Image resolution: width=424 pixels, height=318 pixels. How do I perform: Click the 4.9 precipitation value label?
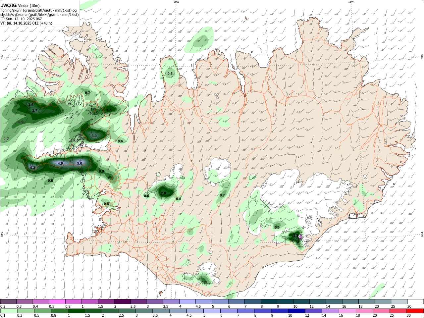60,163
